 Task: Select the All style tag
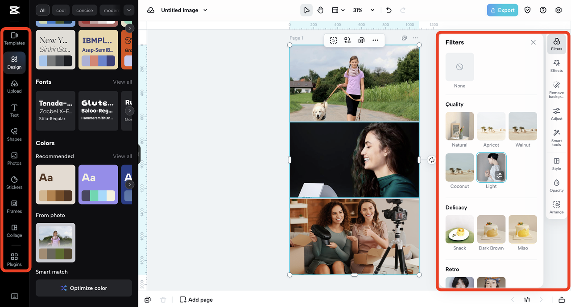[43, 10]
